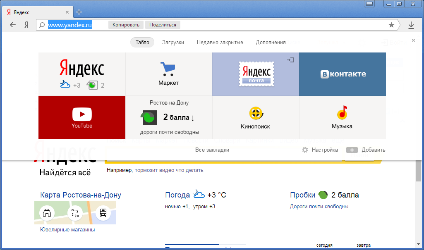Open the Ювелирные магазины link
This screenshot has height=250, width=424.
pyautogui.click(x=67, y=230)
